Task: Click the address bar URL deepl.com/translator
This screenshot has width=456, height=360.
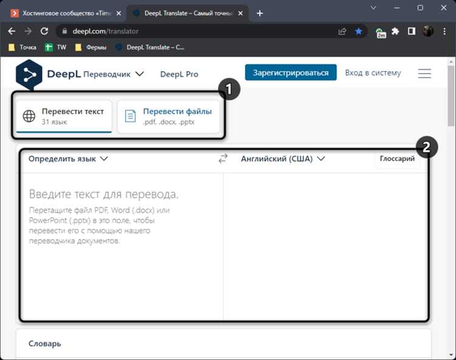Action: pyautogui.click(x=106, y=31)
